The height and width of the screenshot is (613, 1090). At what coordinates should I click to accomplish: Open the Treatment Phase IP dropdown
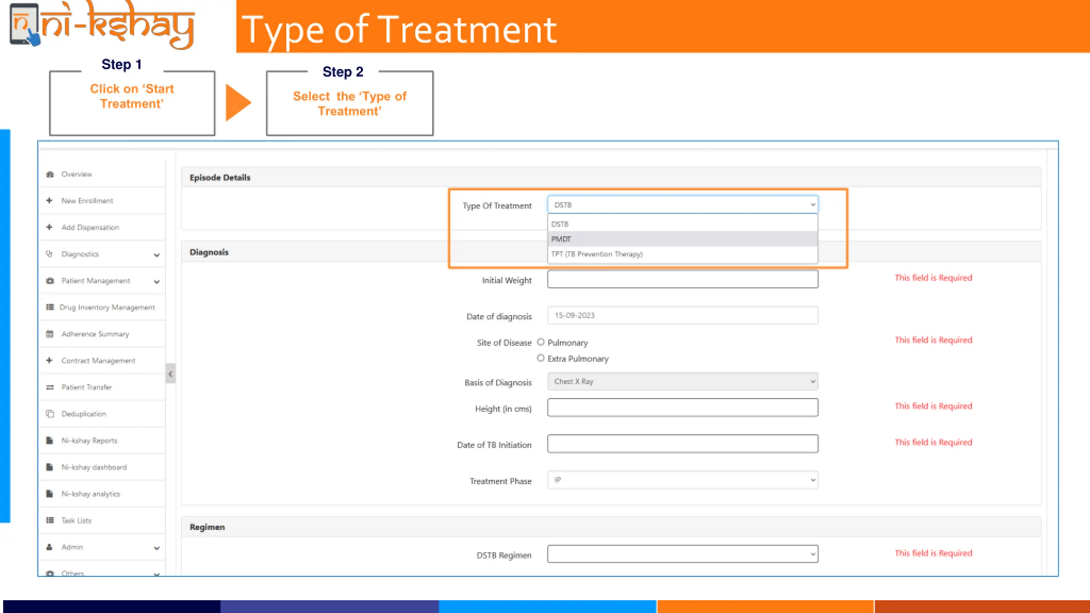tap(682, 480)
